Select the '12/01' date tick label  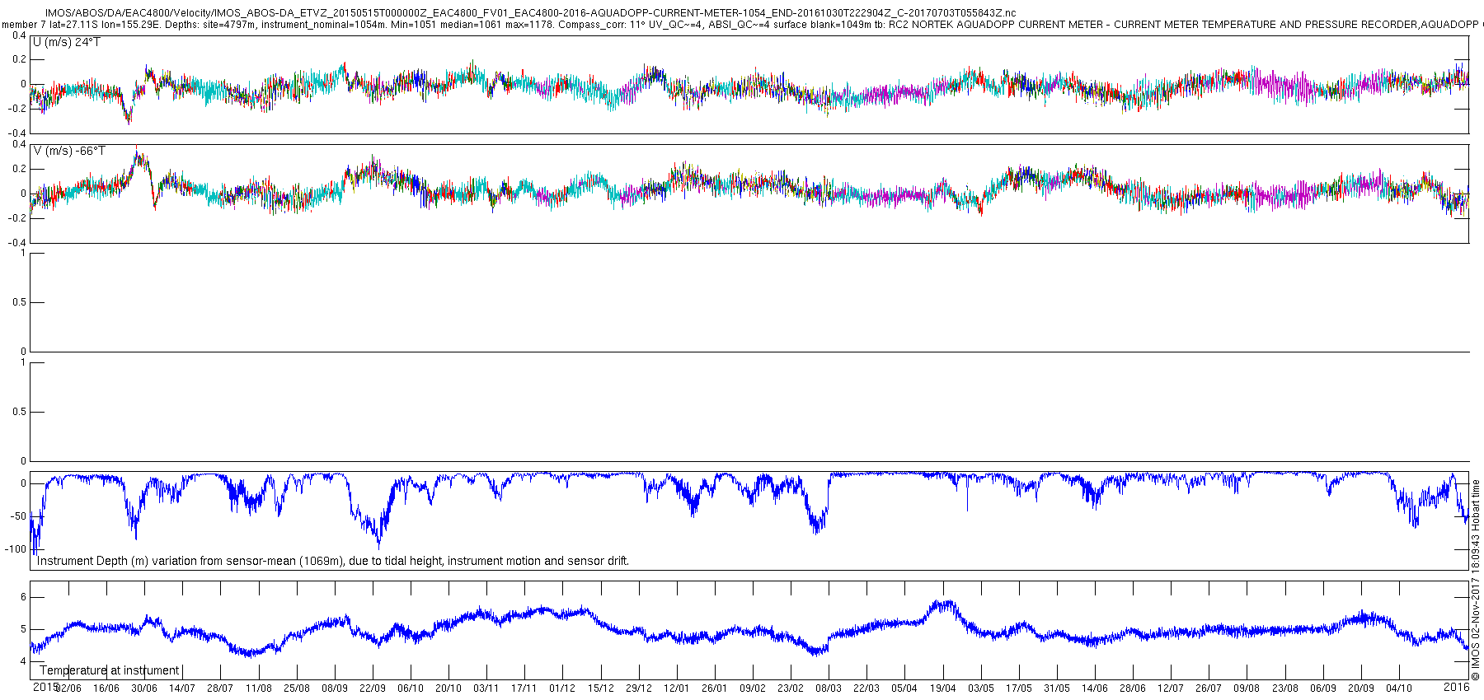677,688
